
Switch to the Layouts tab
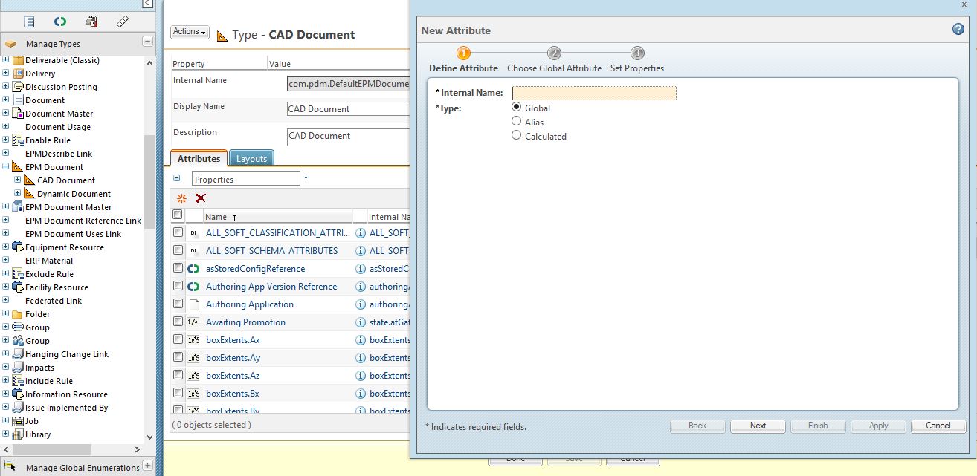(251, 158)
